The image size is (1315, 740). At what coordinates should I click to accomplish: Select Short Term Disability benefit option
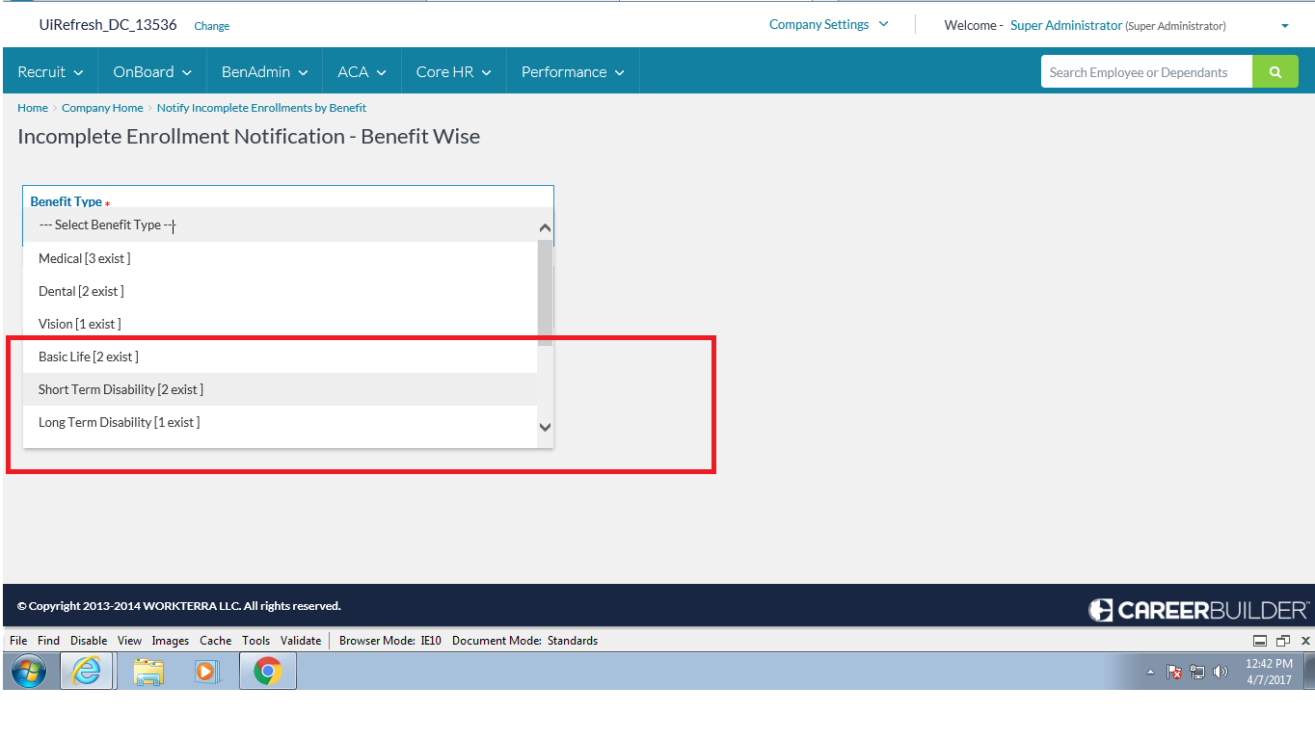(x=121, y=389)
